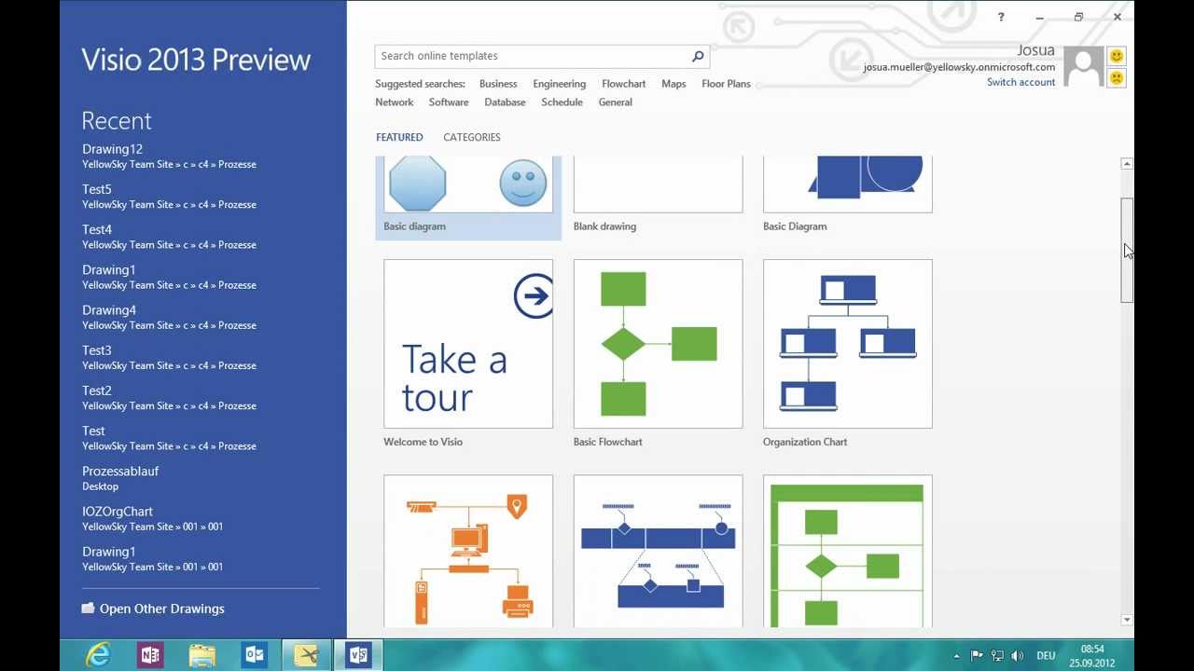Click the Floor Plans suggested search
The height and width of the screenshot is (671, 1194).
point(726,84)
